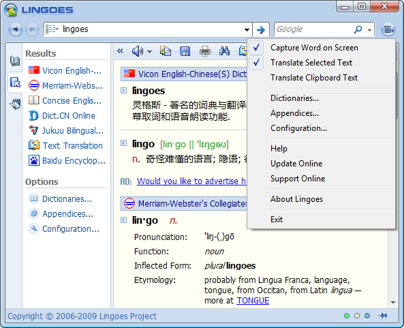Click the binoculars find icon
Screen dimensions: 404x328
click(224, 51)
